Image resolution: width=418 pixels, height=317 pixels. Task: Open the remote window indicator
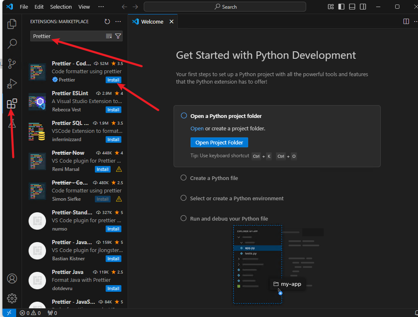(x=10, y=313)
